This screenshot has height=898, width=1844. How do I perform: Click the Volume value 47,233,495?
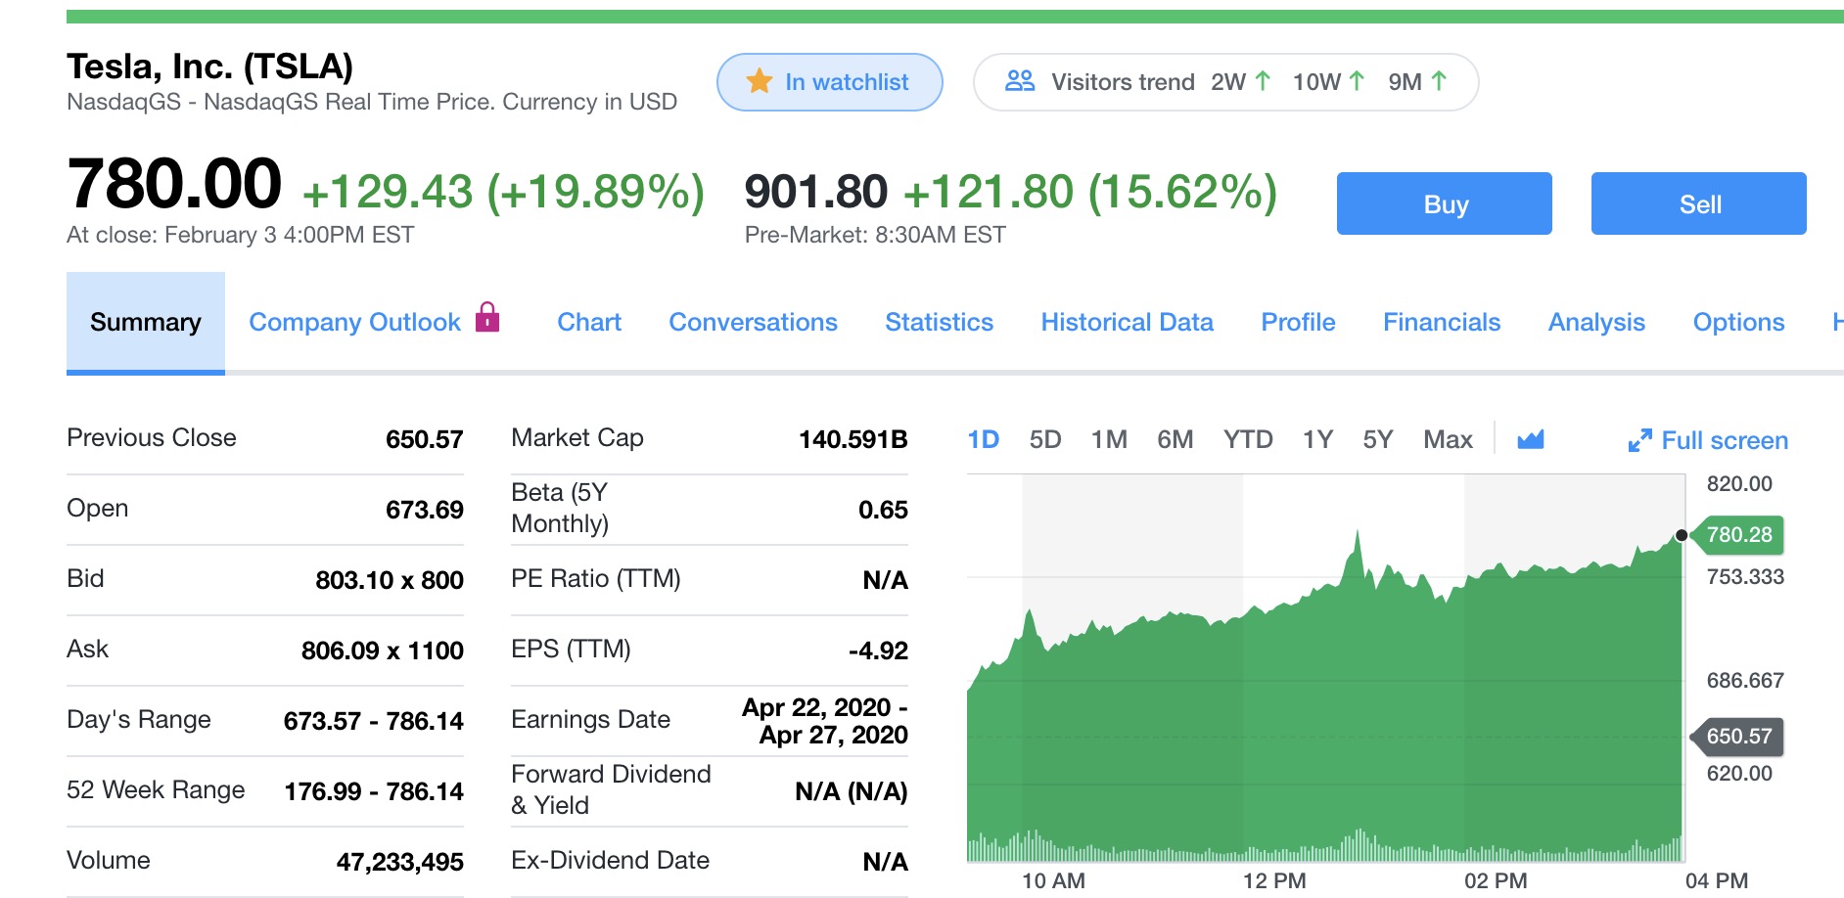[400, 862]
